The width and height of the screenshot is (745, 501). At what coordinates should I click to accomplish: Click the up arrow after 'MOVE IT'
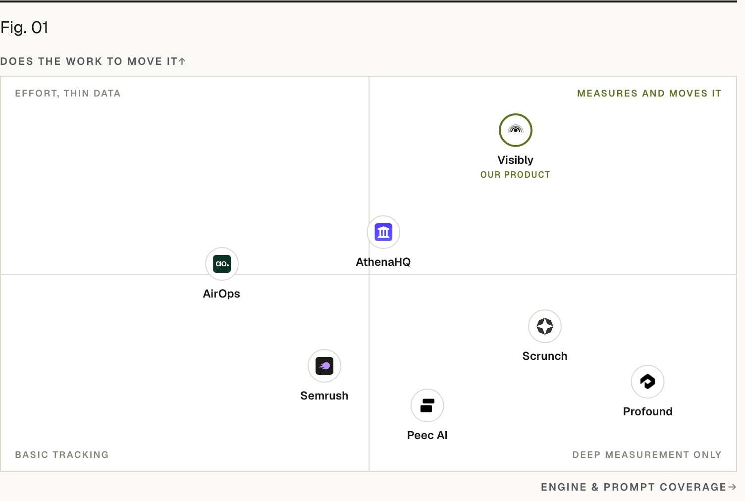click(x=182, y=61)
